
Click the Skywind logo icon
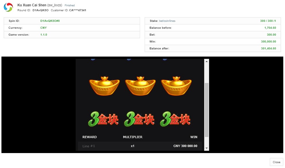coord(8,7)
